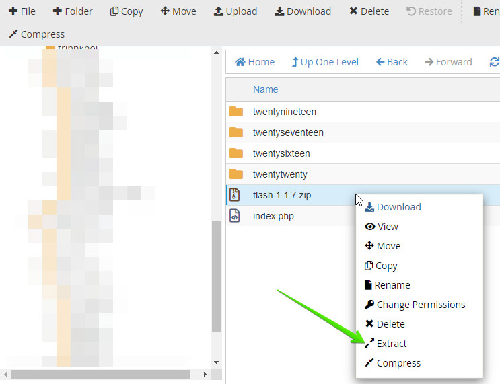
Task: Click the Upload toolbar button
Action: pyautogui.click(x=236, y=11)
